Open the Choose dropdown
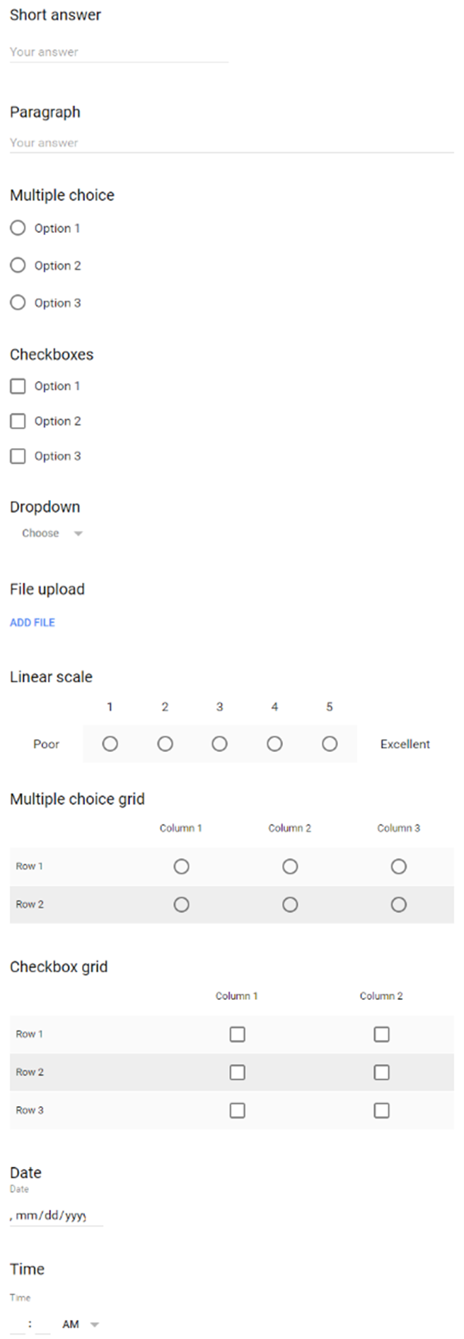Viewport: 464px width, 1339px height. [x=52, y=533]
